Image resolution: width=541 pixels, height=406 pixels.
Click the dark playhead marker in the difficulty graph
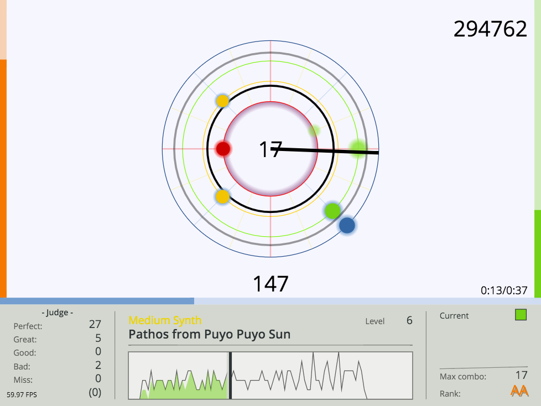pyautogui.click(x=230, y=376)
